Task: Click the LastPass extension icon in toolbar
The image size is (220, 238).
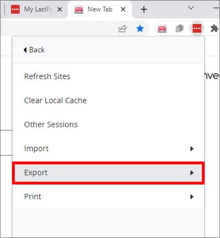Action: (x=196, y=28)
